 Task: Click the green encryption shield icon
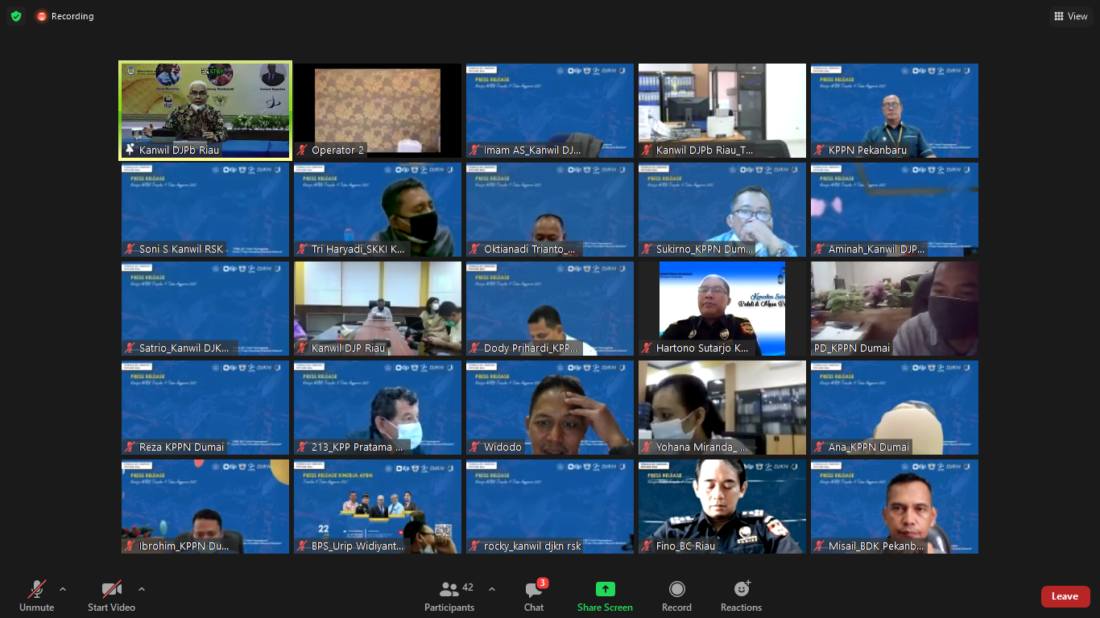(x=16, y=16)
